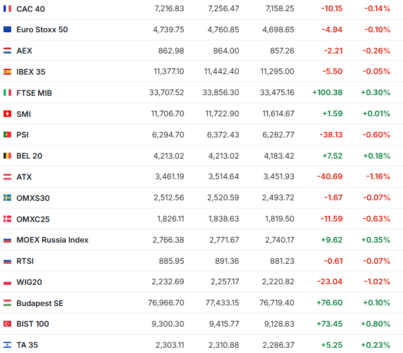The image size is (403, 353).
Task: Open the CAC 40 index page
Action: point(31,9)
